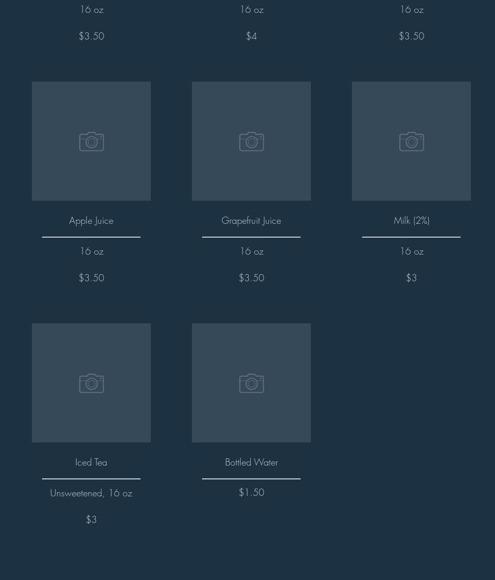Open the Iced Tea camera placeholder icon
This screenshot has height=580, width=495.
click(x=91, y=383)
